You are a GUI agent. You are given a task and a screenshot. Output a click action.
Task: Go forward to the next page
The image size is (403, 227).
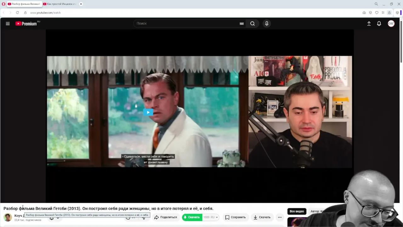[x=10, y=13]
